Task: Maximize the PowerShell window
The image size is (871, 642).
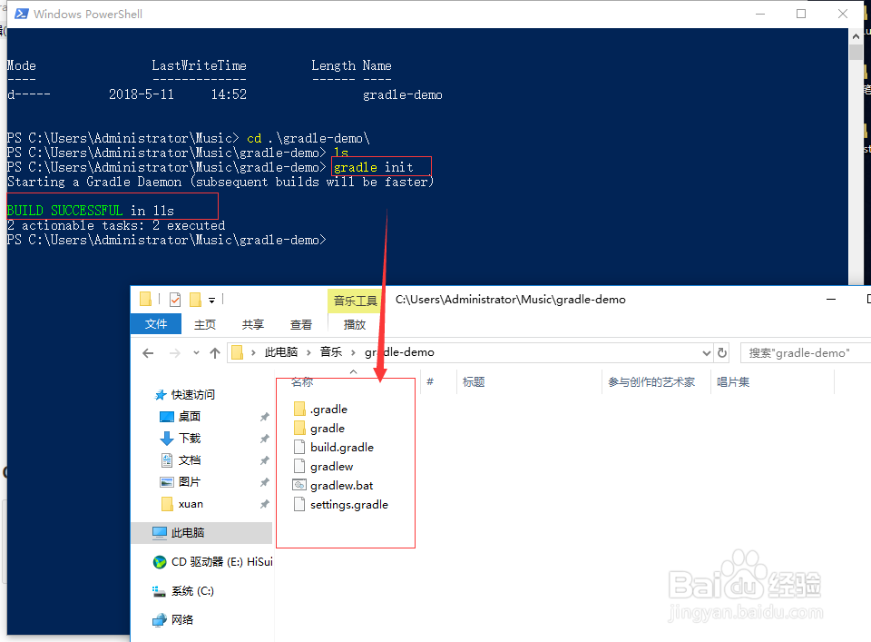Action: 801,14
